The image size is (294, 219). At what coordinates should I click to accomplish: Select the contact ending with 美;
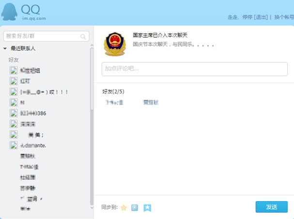36,135
